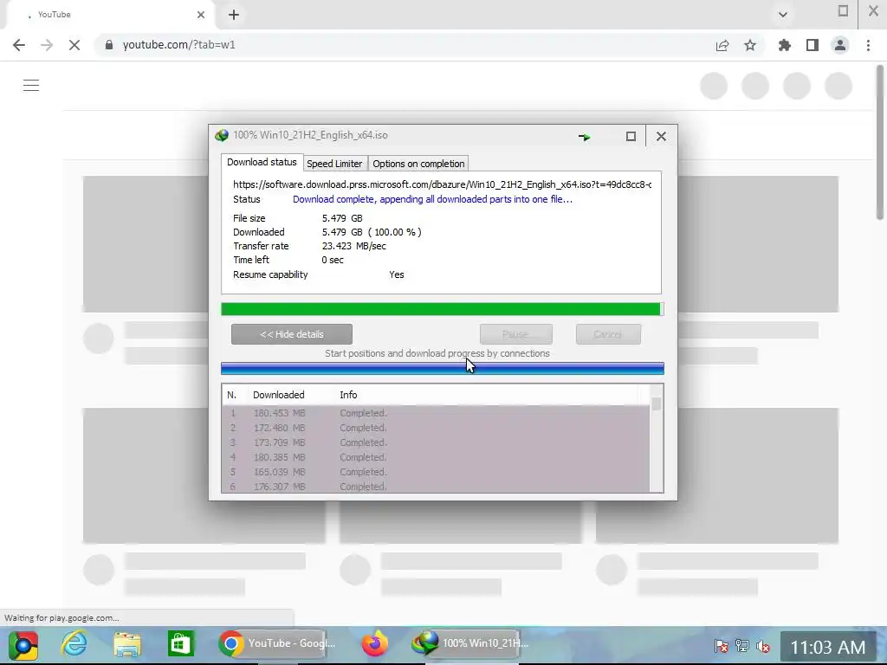
Task: Click the Downloaded column header
Action: (x=278, y=395)
